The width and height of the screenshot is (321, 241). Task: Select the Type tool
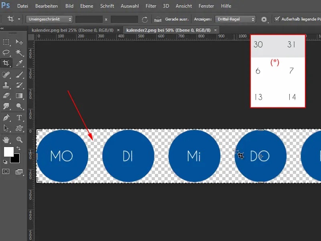point(19,118)
